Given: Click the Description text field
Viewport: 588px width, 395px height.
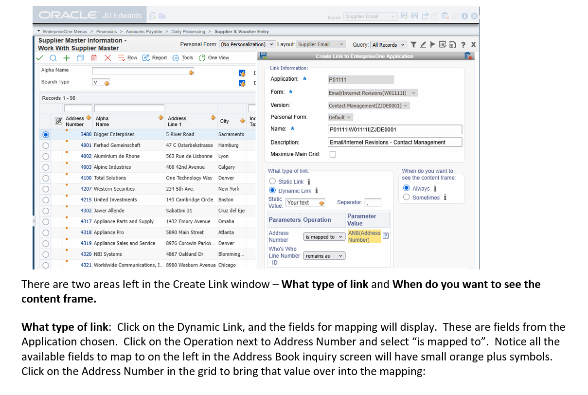Looking at the screenshot, I should click(394, 143).
